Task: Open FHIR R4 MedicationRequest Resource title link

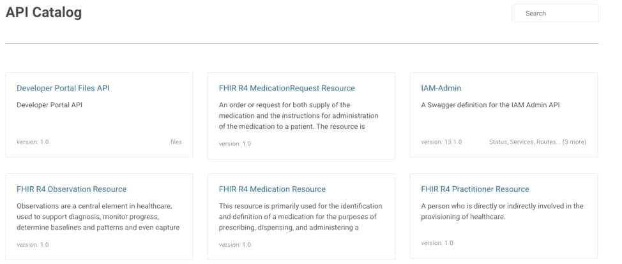Action: [x=287, y=88]
